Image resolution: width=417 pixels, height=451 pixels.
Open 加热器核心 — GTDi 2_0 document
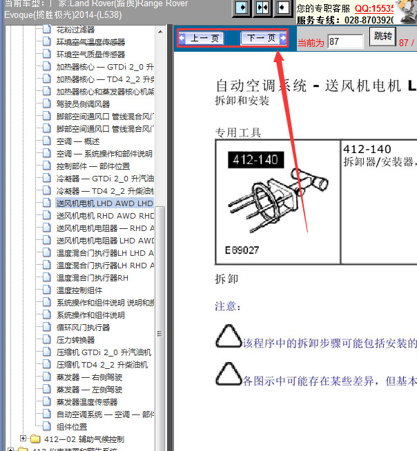pos(105,67)
